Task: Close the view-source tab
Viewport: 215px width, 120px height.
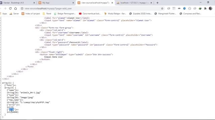Action: point(112,3)
